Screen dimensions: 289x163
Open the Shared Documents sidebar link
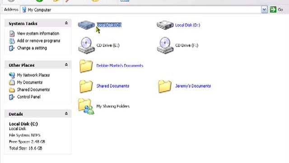pyautogui.click(x=33, y=90)
